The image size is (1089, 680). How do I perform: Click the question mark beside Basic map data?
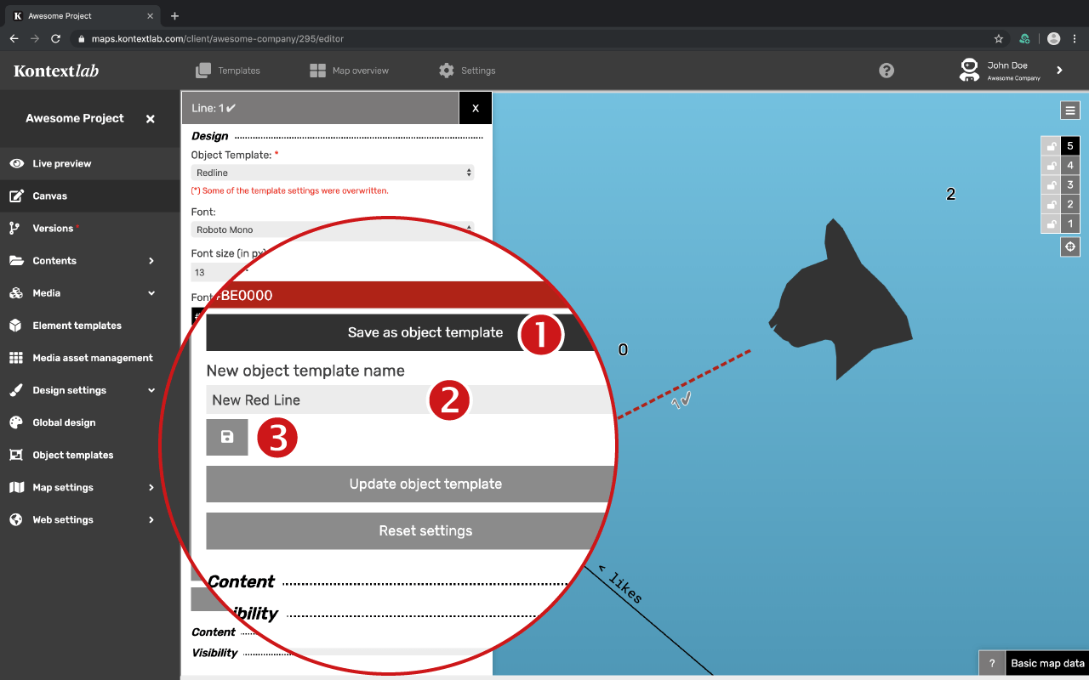click(x=992, y=664)
